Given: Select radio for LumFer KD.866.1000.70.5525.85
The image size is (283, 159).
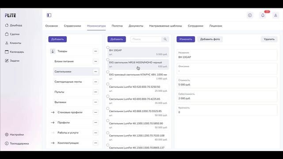Looking at the screenshot, I should pos(108,108).
